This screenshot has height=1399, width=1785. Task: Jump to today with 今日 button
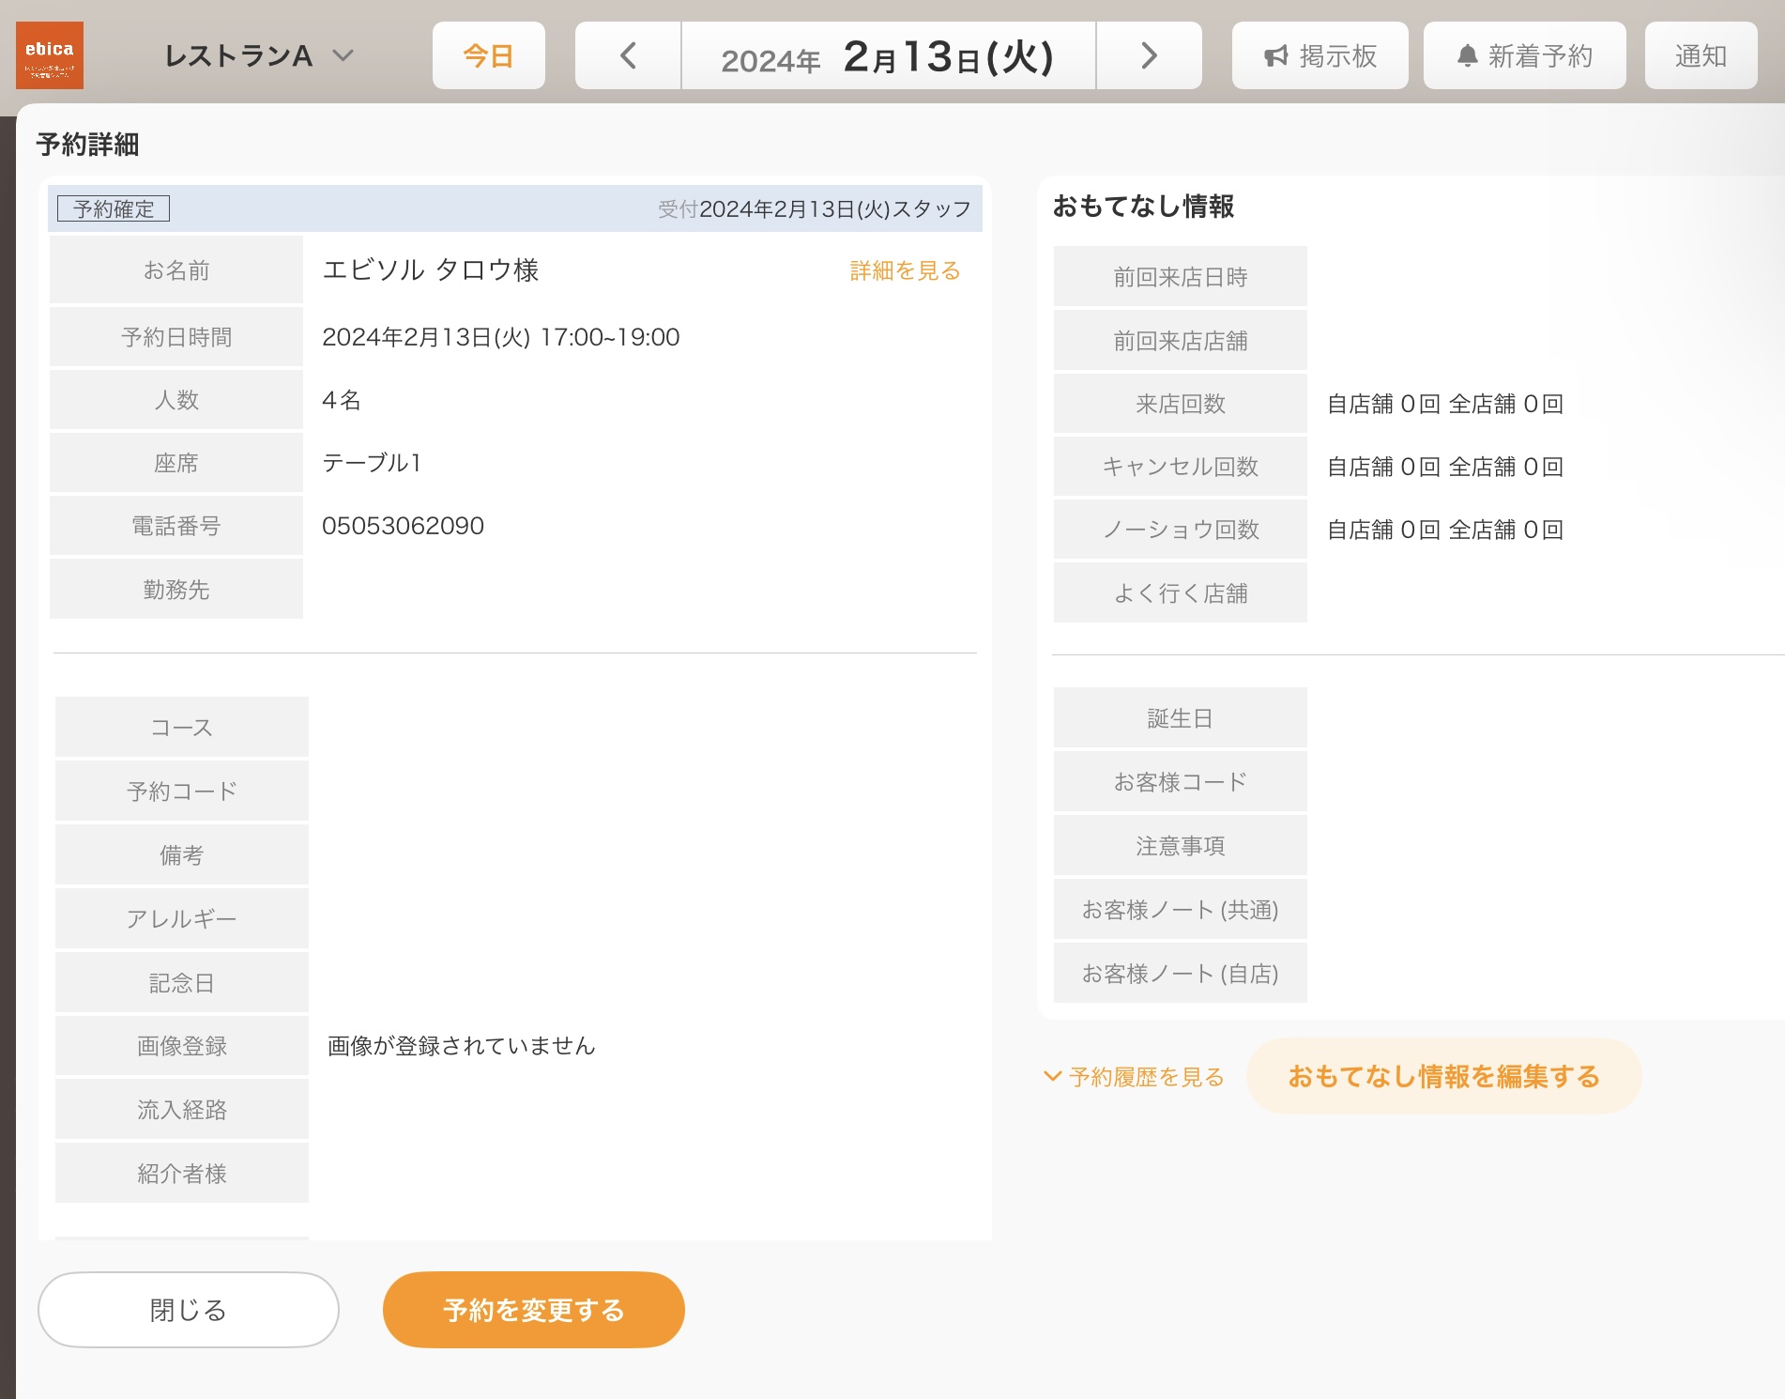coord(489,55)
